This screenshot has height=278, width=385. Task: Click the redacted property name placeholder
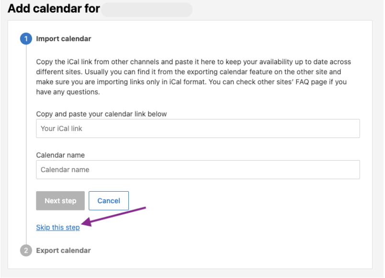pyautogui.click(x=147, y=10)
